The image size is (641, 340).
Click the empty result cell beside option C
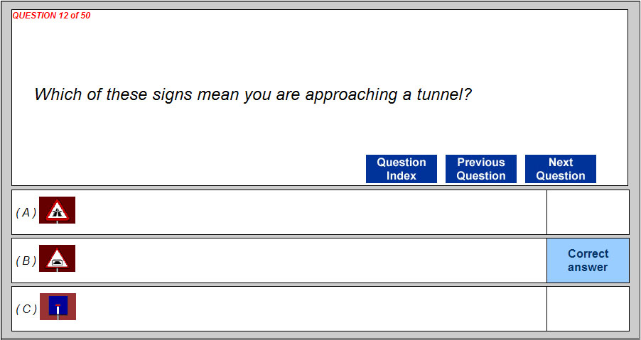point(588,309)
